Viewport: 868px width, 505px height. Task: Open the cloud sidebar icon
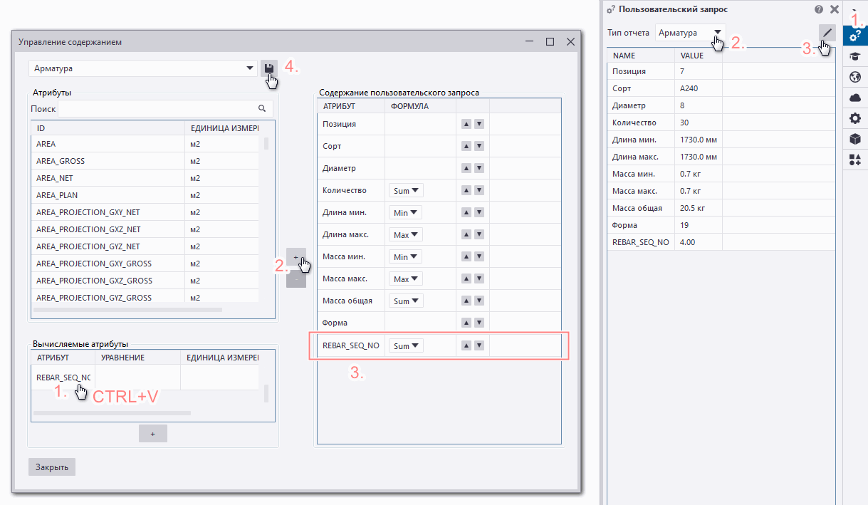pyautogui.click(x=855, y=98)
